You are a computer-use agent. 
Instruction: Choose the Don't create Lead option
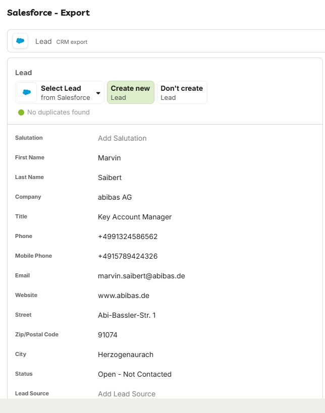[x=182, y=92]
